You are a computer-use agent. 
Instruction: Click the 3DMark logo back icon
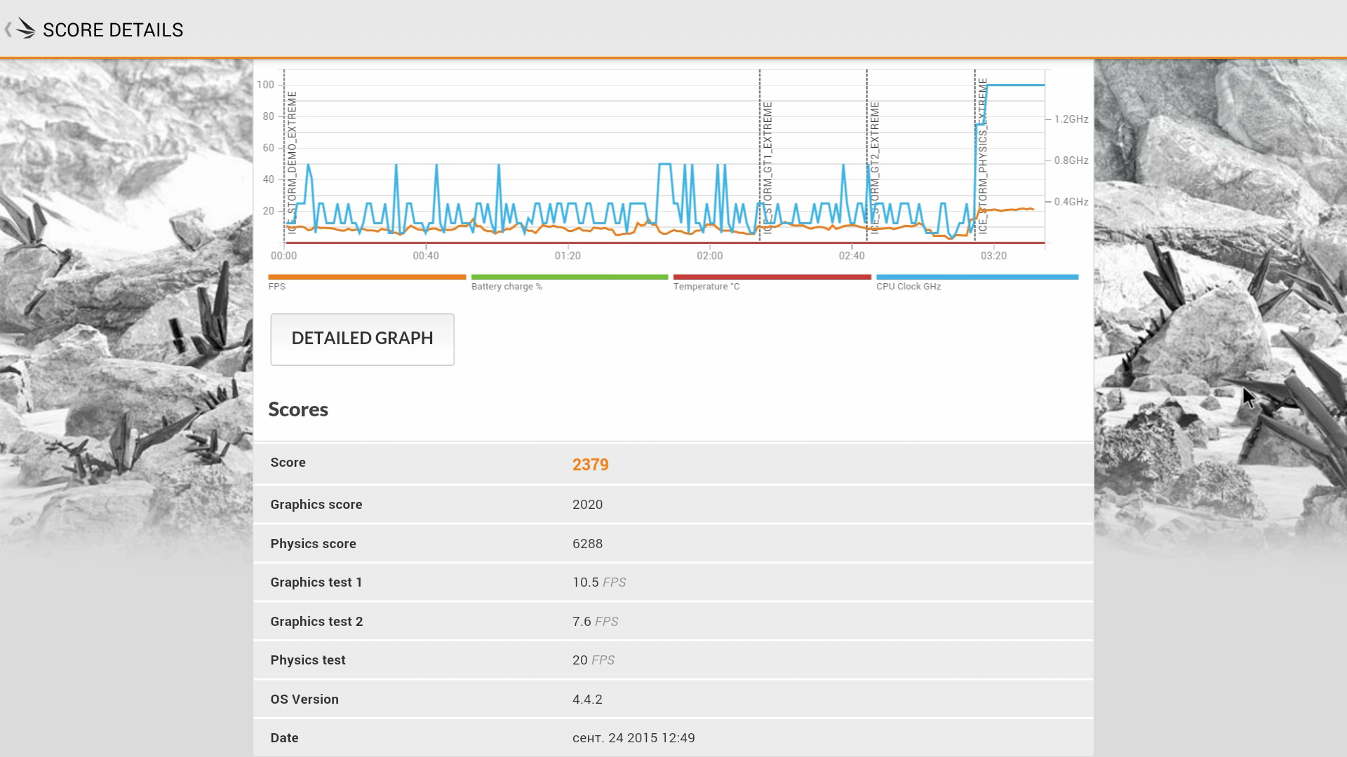click(25, 29)
